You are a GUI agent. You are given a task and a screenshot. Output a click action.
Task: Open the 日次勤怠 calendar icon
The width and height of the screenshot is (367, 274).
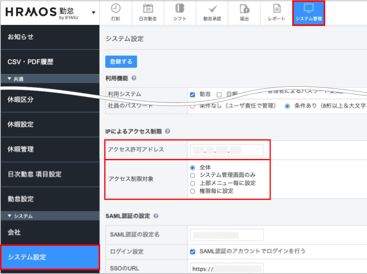coord(148,13)
